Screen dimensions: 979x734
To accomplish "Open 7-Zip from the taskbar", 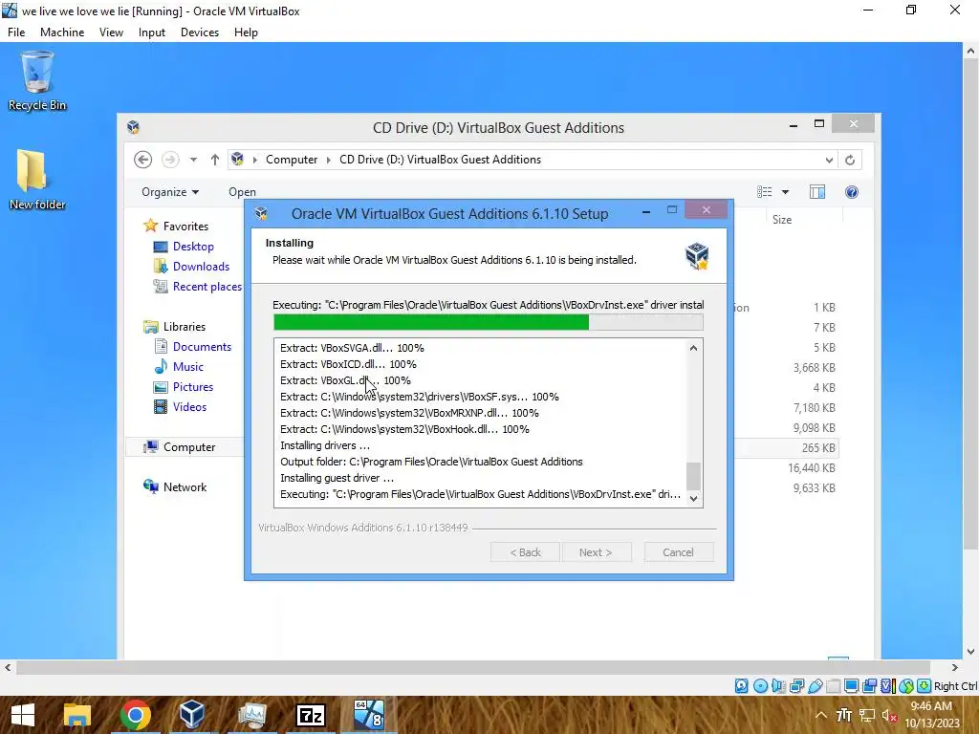I will (311, 715).
